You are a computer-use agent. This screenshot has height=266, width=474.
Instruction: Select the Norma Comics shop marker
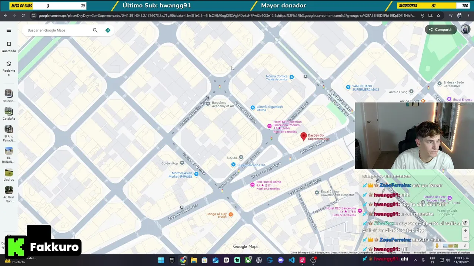coord(291,77)
